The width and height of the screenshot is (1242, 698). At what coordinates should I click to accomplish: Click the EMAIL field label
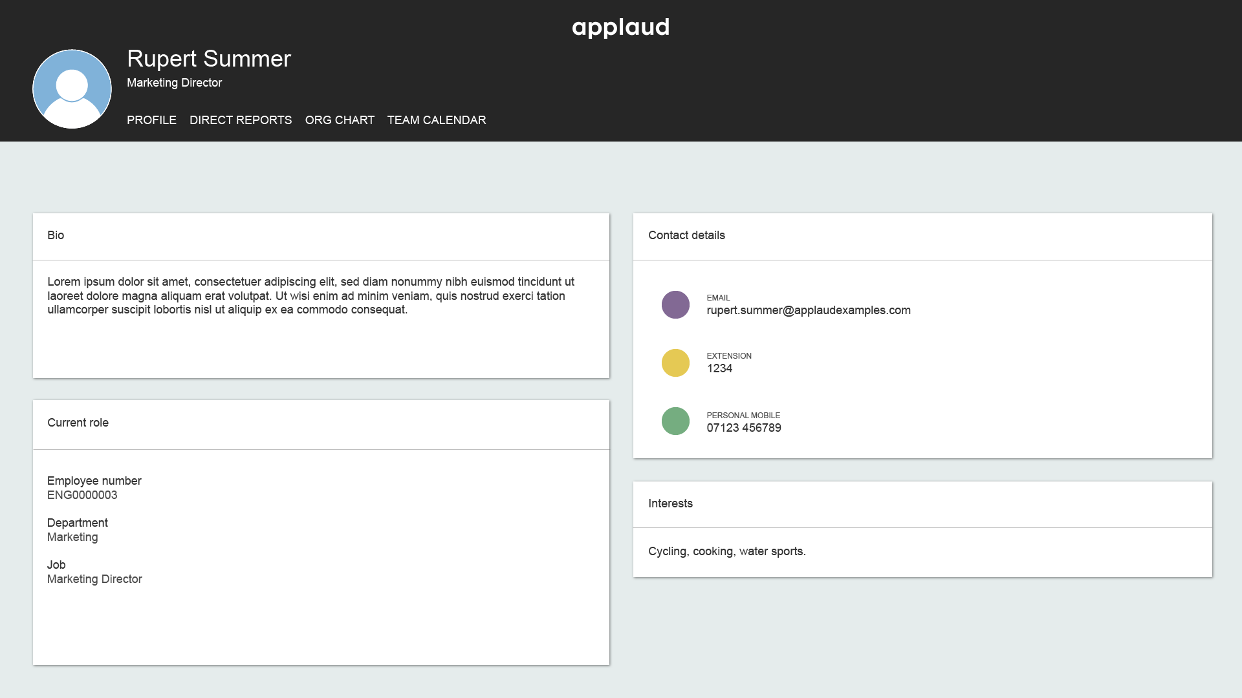[x=718, y=298]
